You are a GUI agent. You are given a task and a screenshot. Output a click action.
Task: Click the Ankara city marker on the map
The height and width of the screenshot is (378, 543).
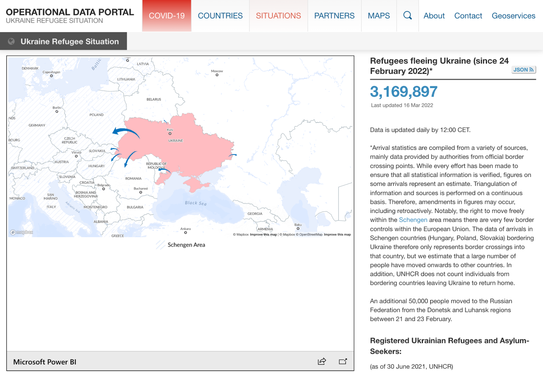click(x=186, y=233)
